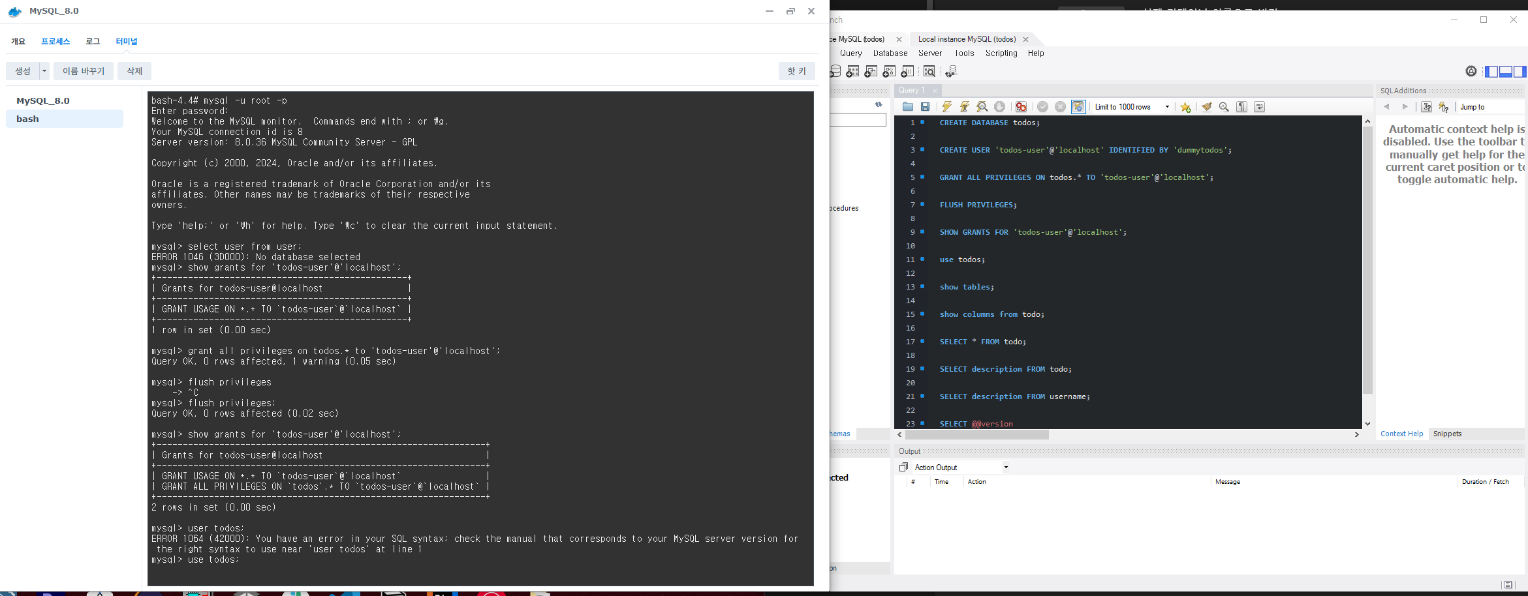This screenshot has width=1528, height=596.
Task: Beautify the SQL with the broom icon
Action: (x=1207, y=107)
